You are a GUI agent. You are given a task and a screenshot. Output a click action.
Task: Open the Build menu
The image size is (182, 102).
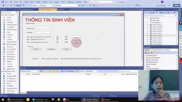click(x=32, y=2)
